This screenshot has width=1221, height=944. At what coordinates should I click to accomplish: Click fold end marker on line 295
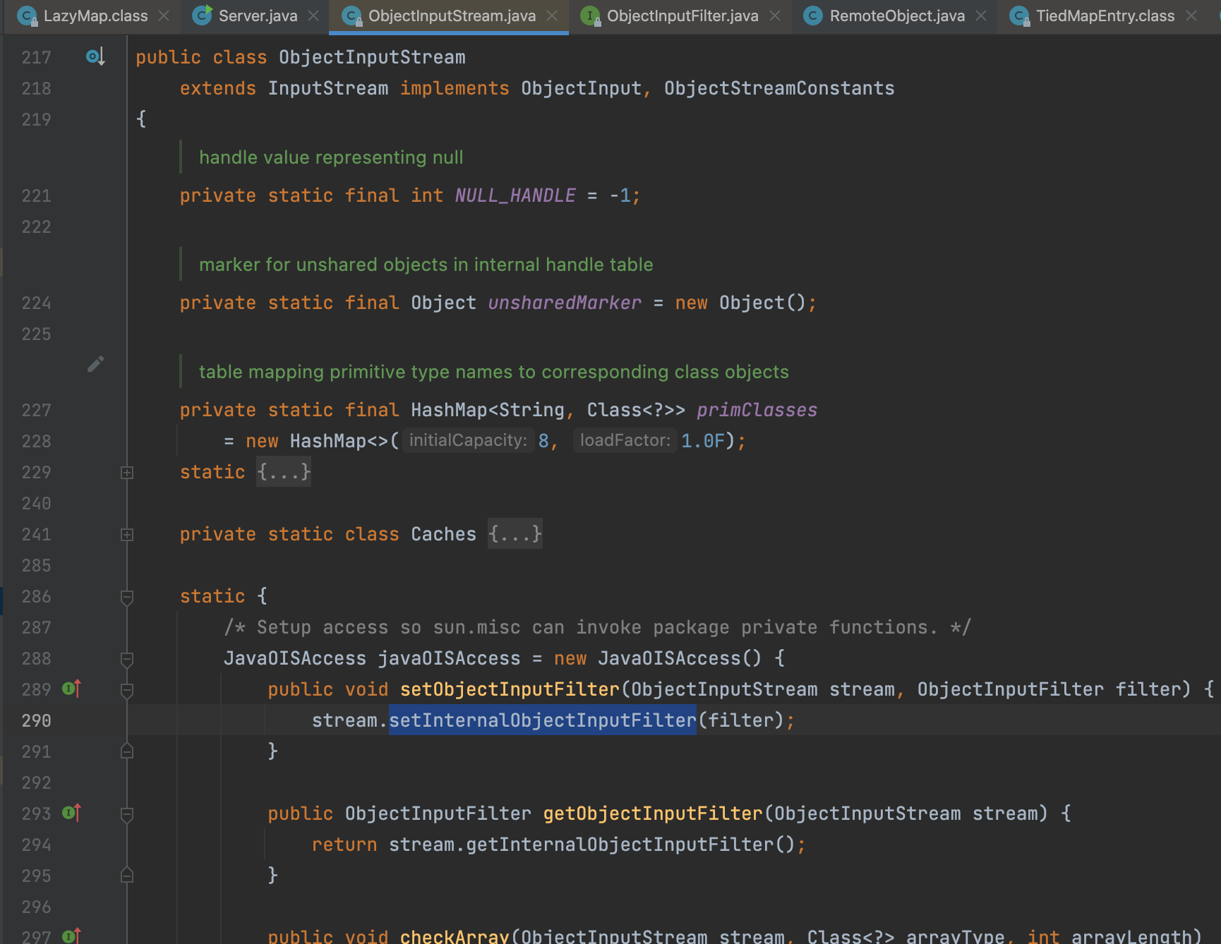pyautogui.click(x=127, y=875)
